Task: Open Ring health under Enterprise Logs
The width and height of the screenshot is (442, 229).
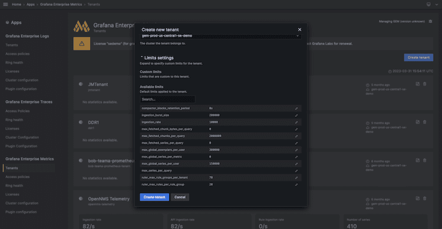Action: pos(14,62)
